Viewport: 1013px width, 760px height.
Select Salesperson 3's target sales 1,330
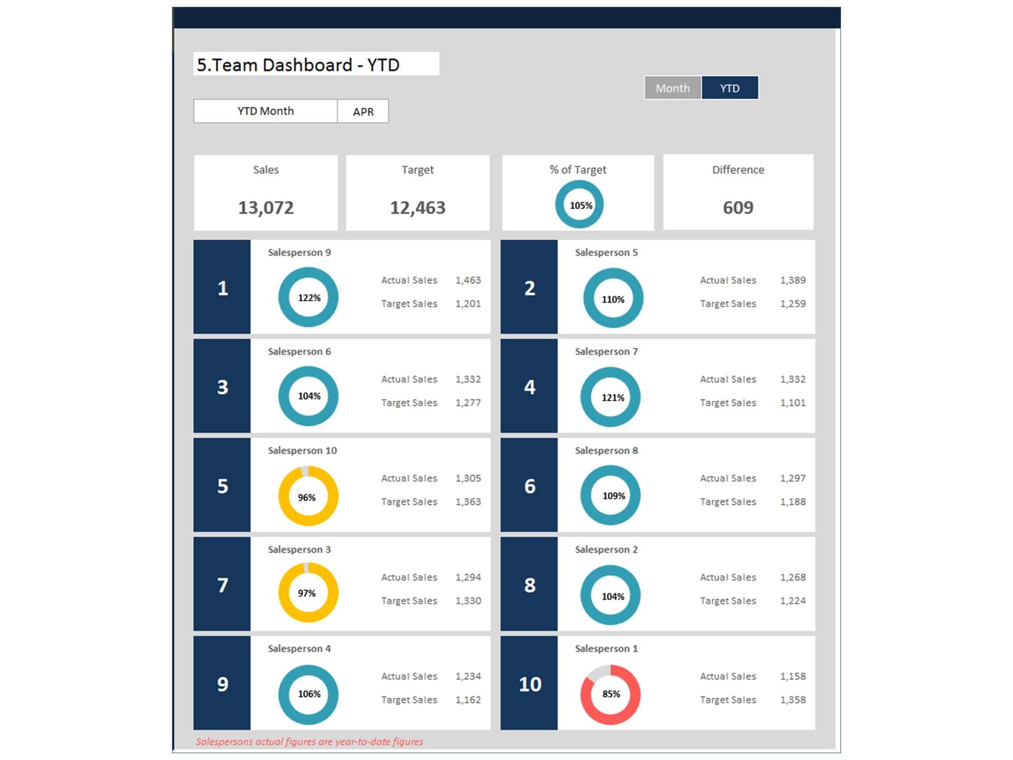point(468,601)
